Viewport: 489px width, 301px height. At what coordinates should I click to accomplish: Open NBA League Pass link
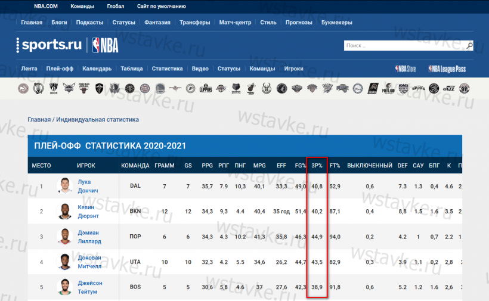[447, 69]
